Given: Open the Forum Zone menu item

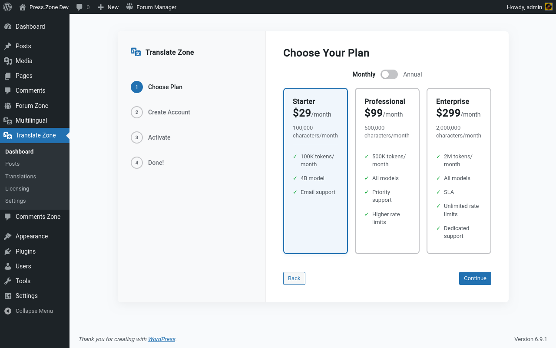Looking at the screenshot, I should click(35, 106).
